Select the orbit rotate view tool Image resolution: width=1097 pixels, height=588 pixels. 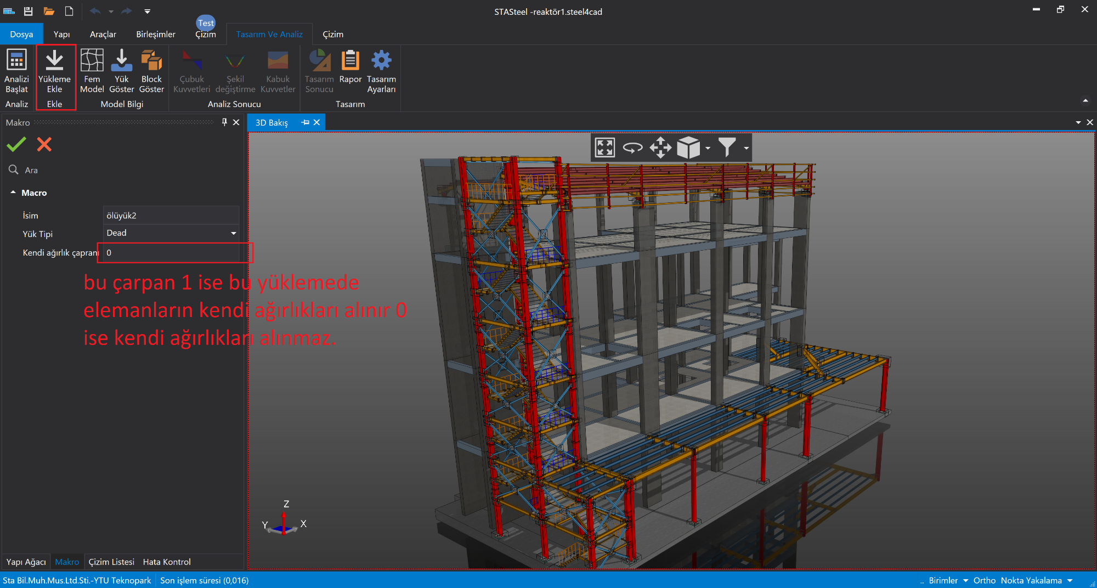pyautogui.click(x=632, y=148)
